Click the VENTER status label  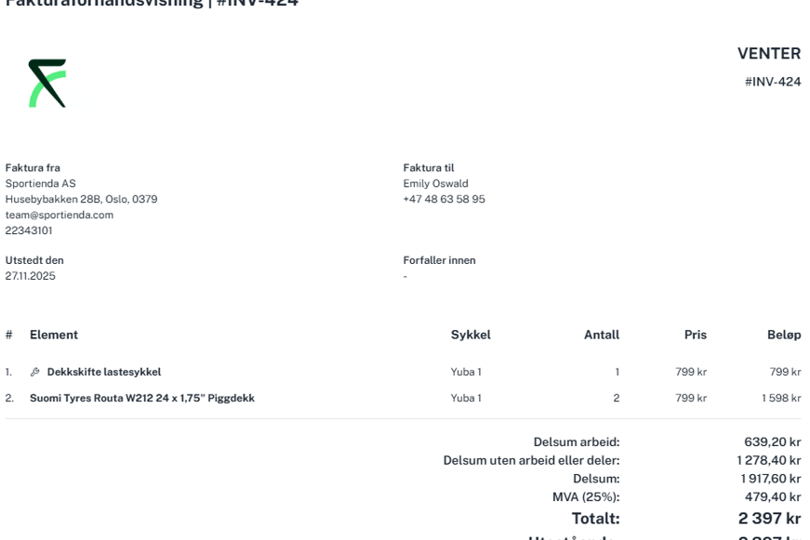[x=769, y=53]
